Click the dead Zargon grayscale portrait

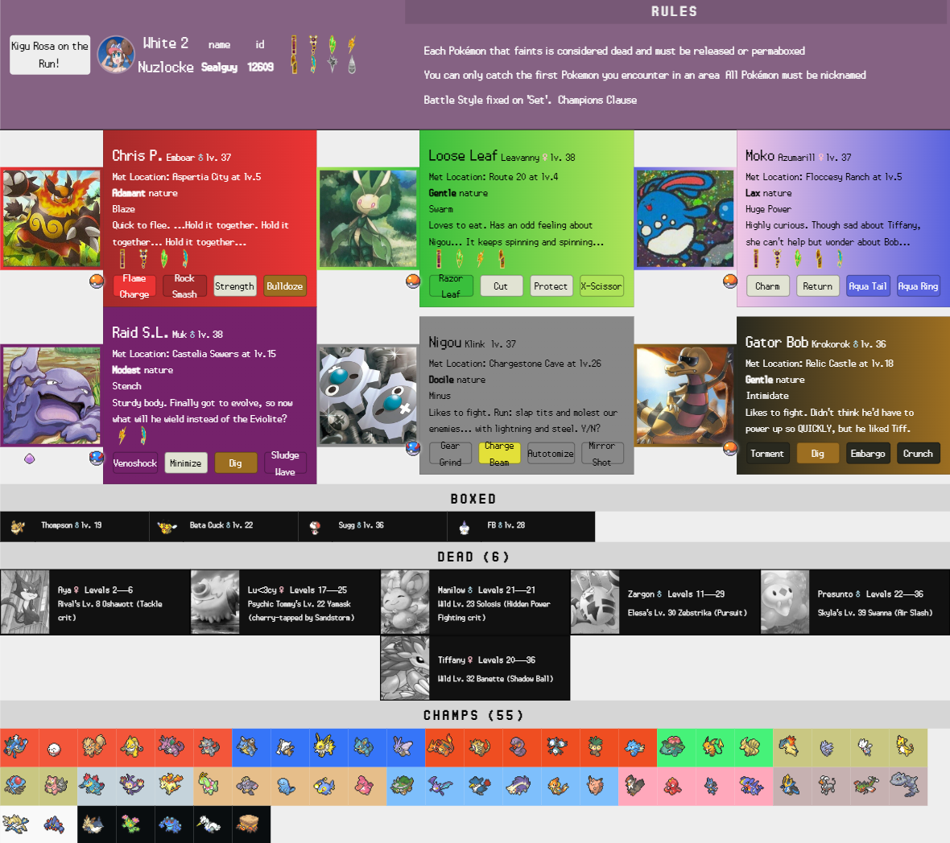click(x=595, y=602)
